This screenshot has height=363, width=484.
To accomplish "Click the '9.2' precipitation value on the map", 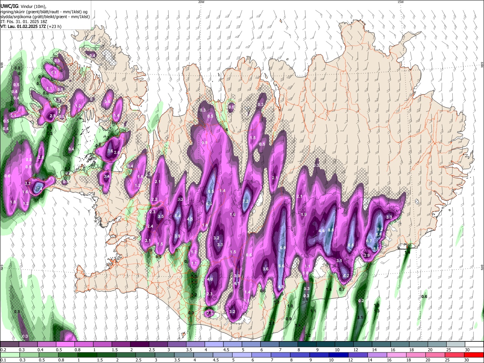I will click(380, 229).
